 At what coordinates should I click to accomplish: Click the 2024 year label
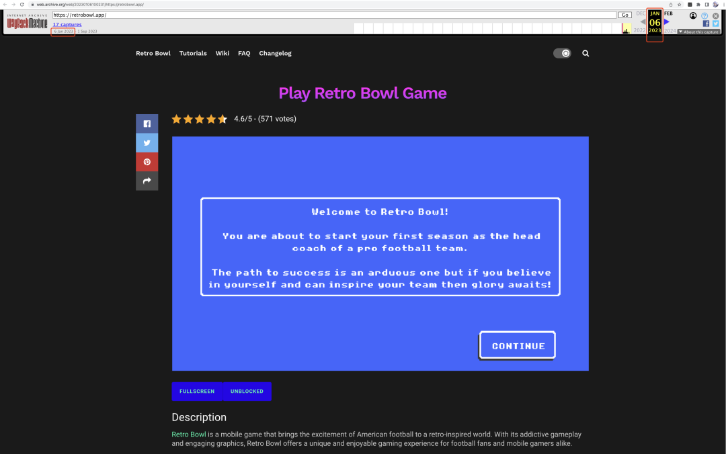pos(670,30)
